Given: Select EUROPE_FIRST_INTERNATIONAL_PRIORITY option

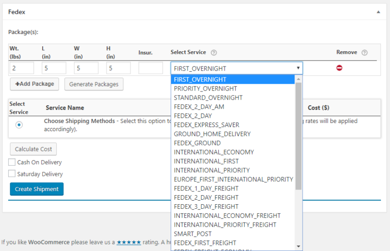Looking at the screenshot, I should coord(233,179).
